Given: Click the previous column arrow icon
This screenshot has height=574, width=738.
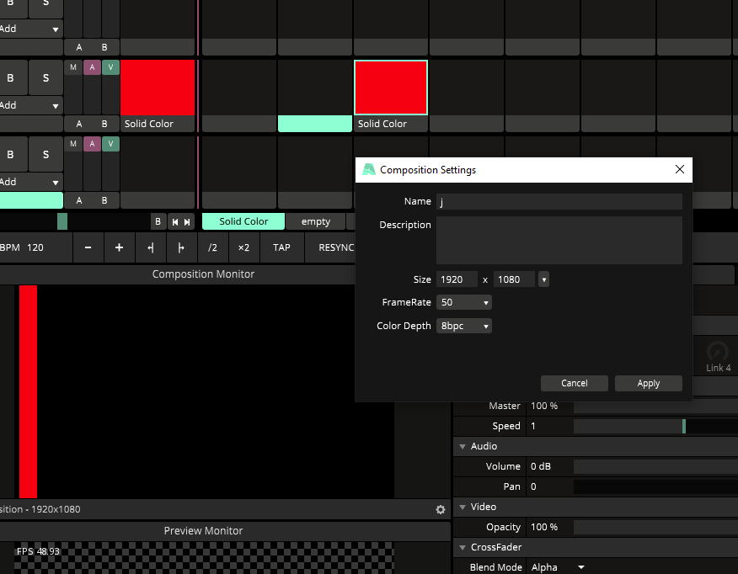Looking at the screenshot, I should 175,221.
